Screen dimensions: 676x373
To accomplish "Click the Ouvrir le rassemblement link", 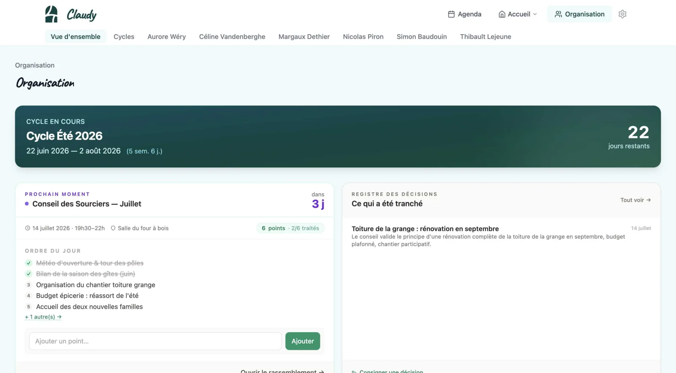I will tap(282, 371).
